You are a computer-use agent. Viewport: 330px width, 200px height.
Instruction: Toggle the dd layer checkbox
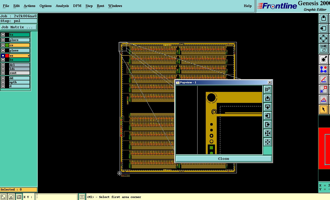pyautogui.click(x=3, y=78)
